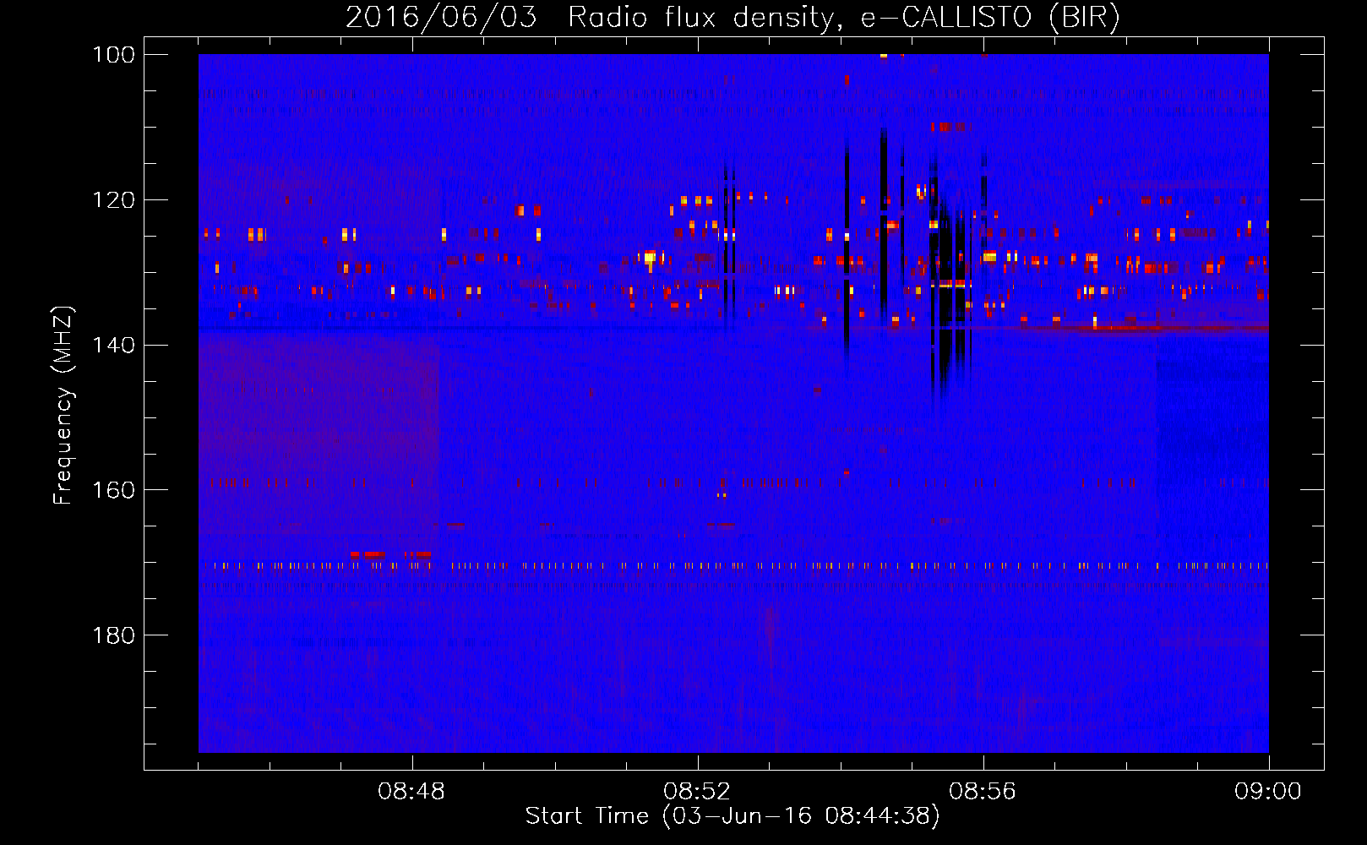Screen dimensions: 1367x845
Task: Click the 120 frequency tick label
Action: [113, 199]
